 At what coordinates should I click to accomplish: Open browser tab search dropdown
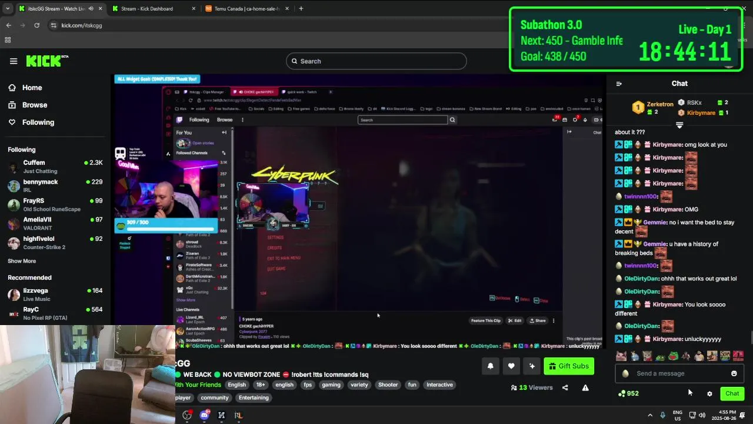coord(7,9)
